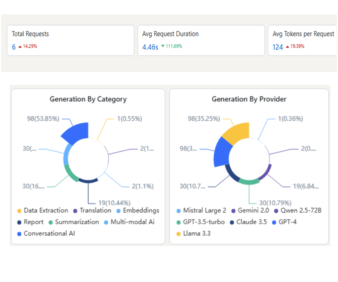Hide Gemini 2.0 from provider chart legend
Image resolution: width=338 pixels, height=282 pixels.
pos(250,211)
